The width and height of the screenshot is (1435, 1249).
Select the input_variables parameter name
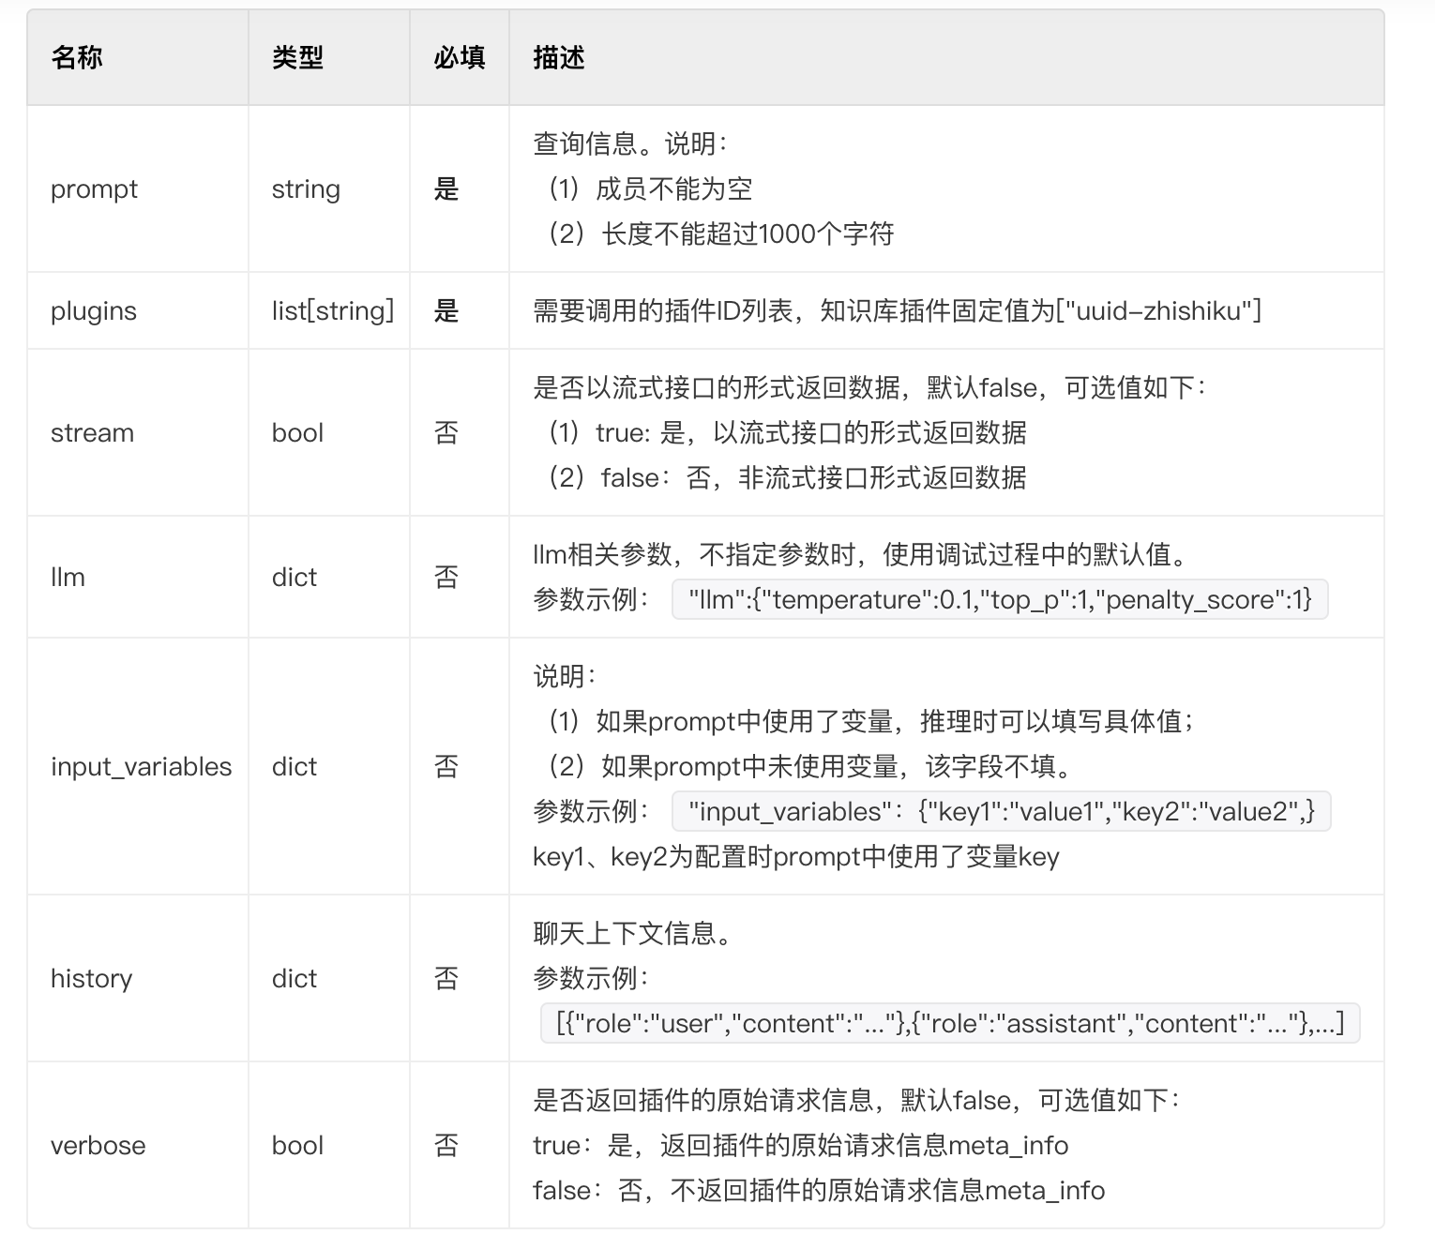(141, 767)
